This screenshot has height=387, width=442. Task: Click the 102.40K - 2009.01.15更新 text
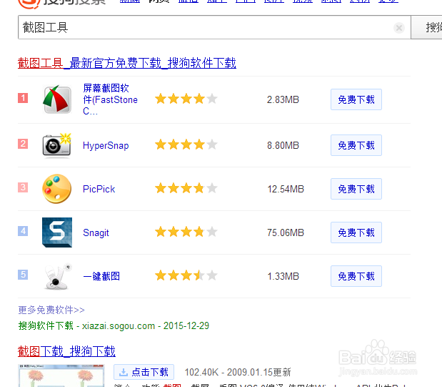[238, 372]
